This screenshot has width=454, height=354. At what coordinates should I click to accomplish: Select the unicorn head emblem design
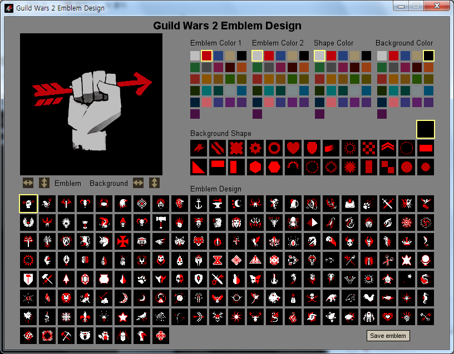point(104,241)
